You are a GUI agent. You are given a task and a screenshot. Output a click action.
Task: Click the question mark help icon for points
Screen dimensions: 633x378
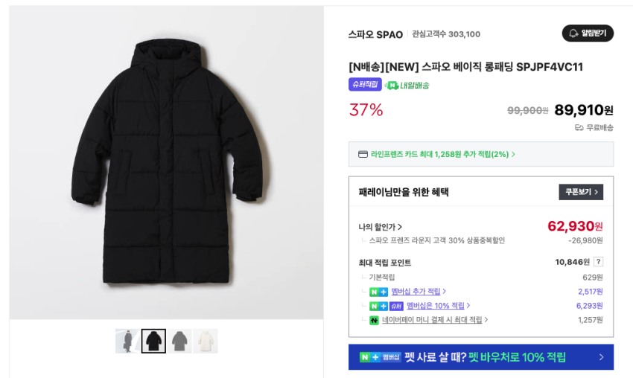[x=598, y=262]
